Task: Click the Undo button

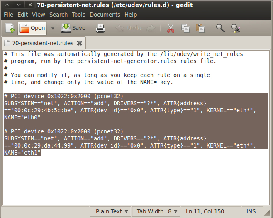Action: 128,28
